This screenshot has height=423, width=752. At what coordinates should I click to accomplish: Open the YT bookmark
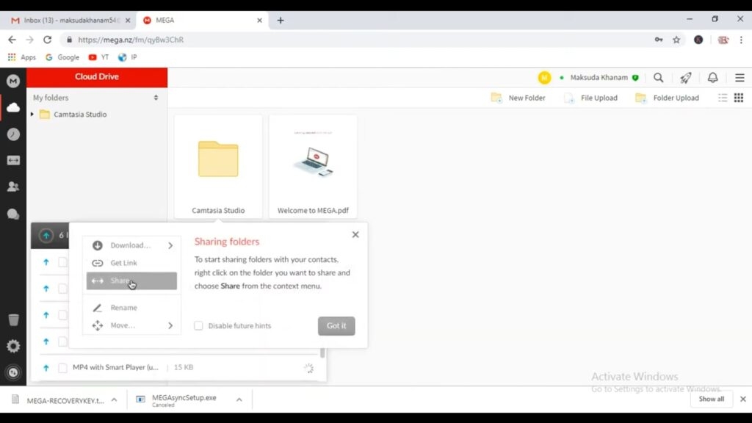tap(99, 57)
